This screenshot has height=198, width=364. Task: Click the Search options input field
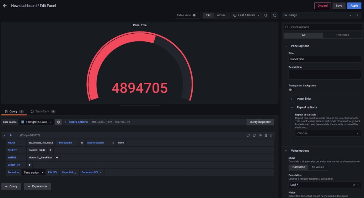pos(323,27)
